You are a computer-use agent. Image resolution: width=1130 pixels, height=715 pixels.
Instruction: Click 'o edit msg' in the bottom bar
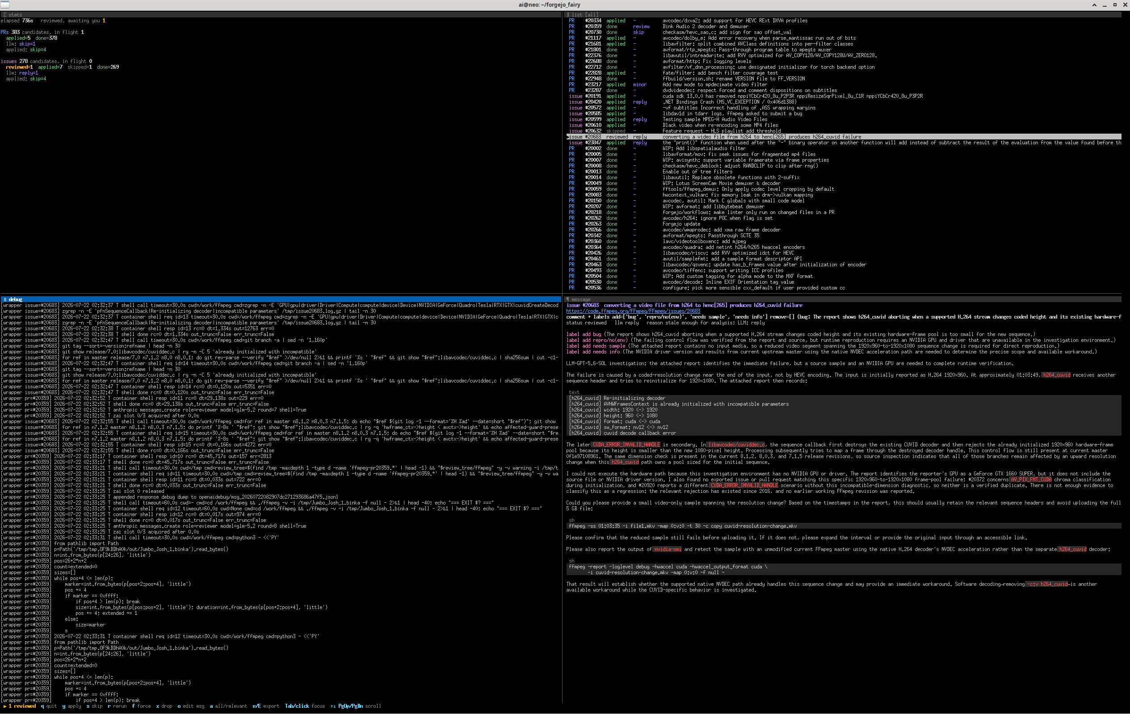191,707
